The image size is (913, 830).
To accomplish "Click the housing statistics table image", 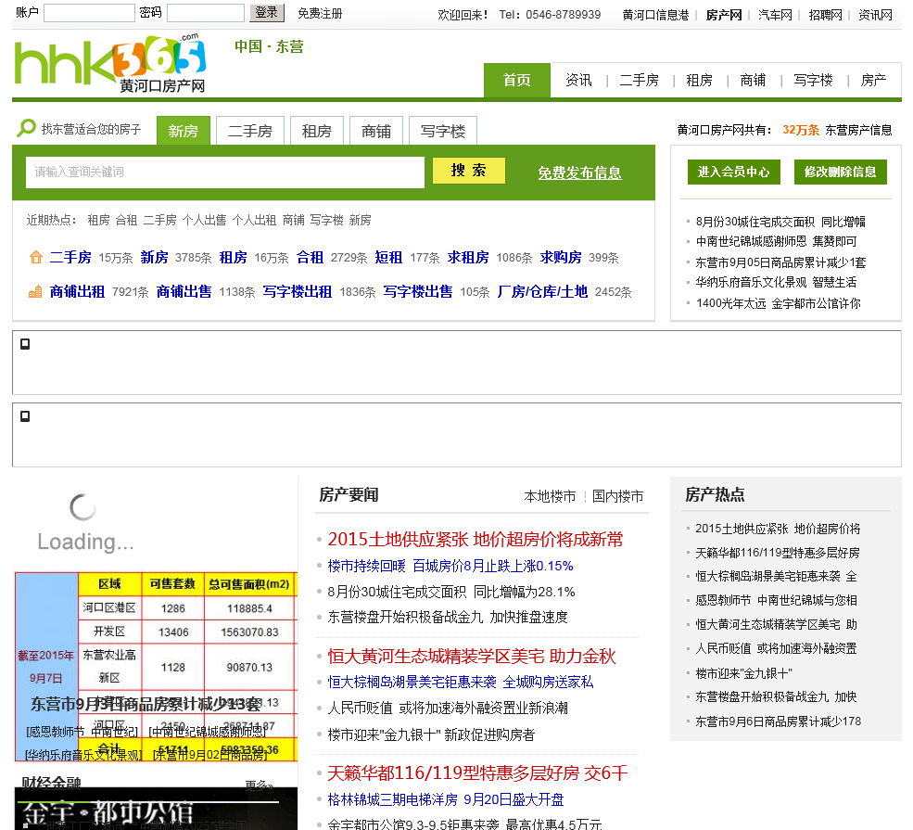I will tap(156, 667).
